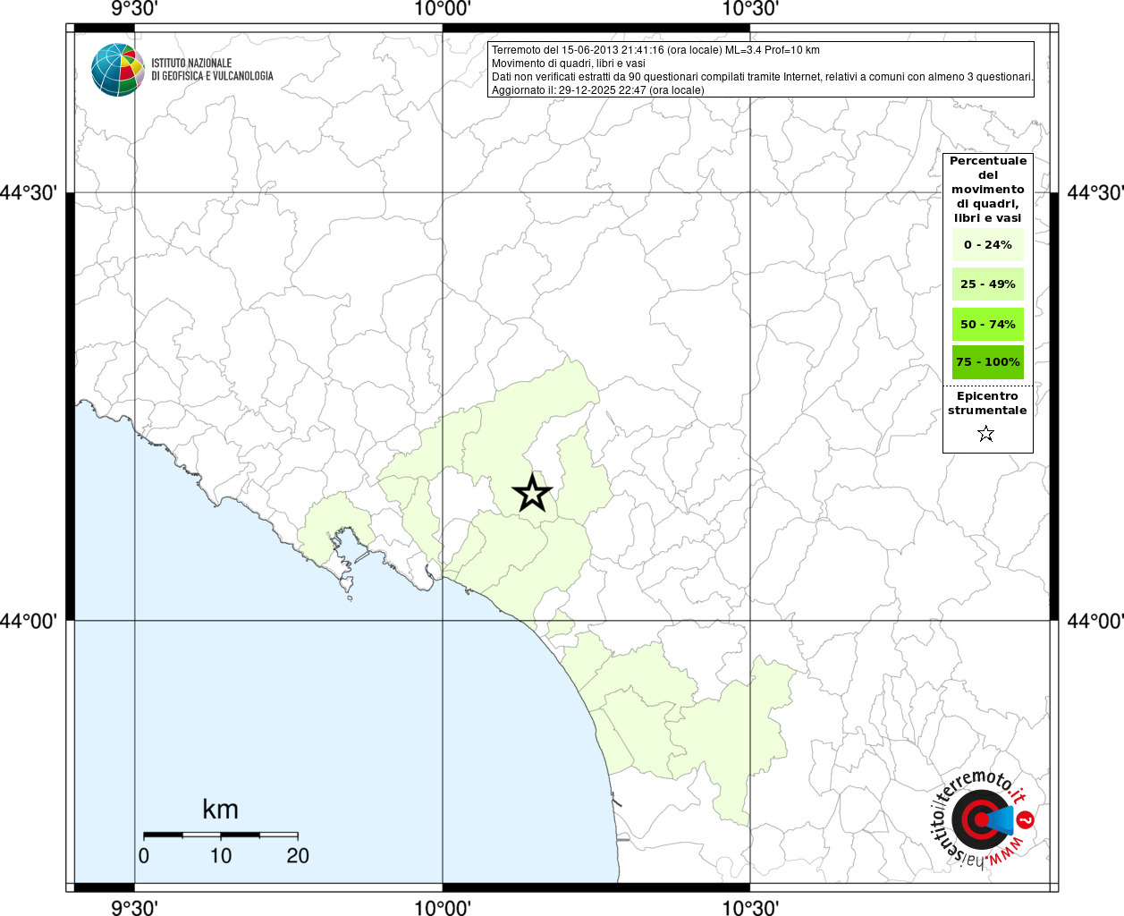Image resolution: width=1124 pixels, height=916 pixels.
Task: Click the 'Dati non verificati estratti' line
Action: [x=763, y=77]
